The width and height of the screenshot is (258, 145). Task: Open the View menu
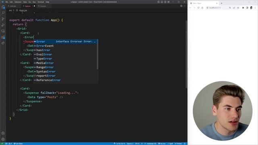[25, 2]
